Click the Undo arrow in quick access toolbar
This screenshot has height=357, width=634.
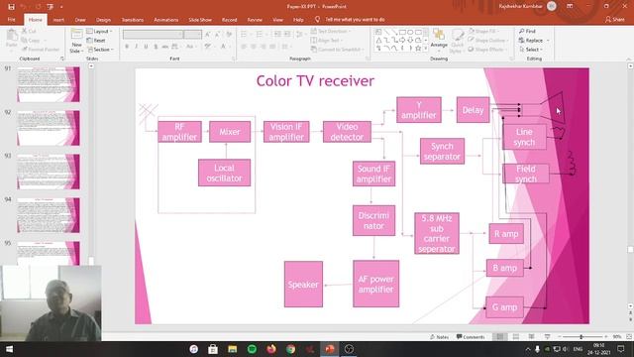pyautogui.click(x=24, y=7)
